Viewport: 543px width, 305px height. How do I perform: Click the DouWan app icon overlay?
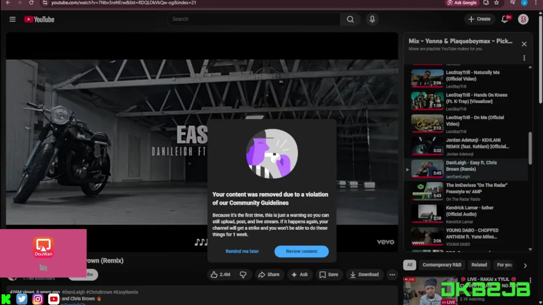pos(43,248)
